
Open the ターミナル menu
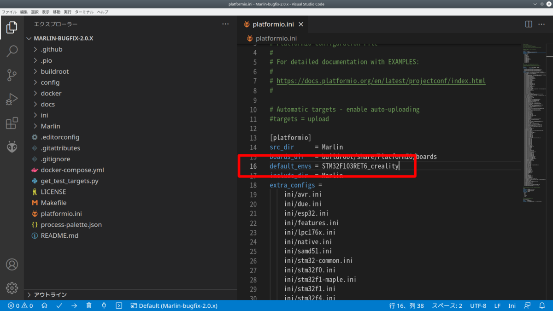(x=84, y=12)
